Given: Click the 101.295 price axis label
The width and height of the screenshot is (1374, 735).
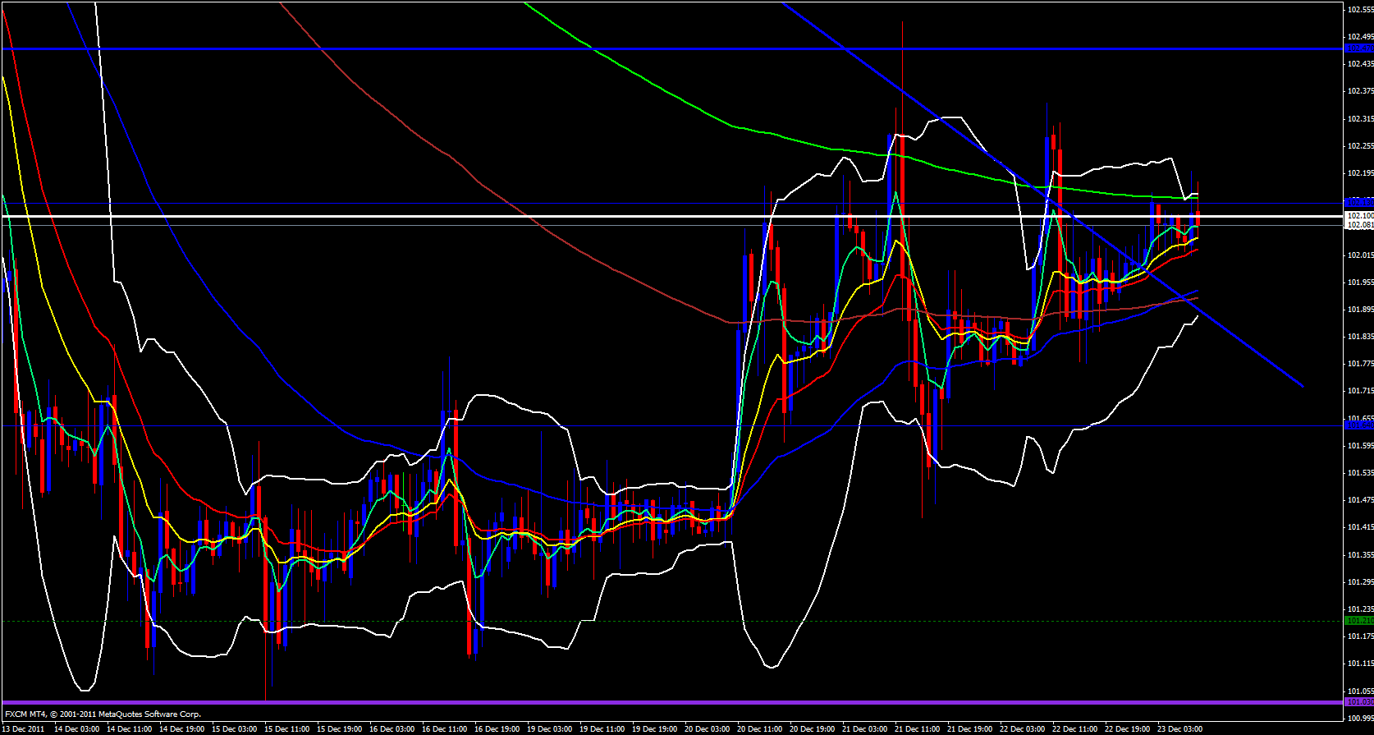Looking at the screenshot, I should 1360,582.
